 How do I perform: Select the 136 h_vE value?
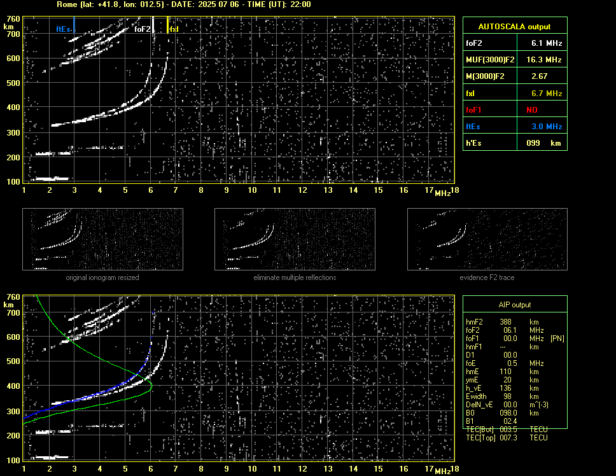click(506, 388)
